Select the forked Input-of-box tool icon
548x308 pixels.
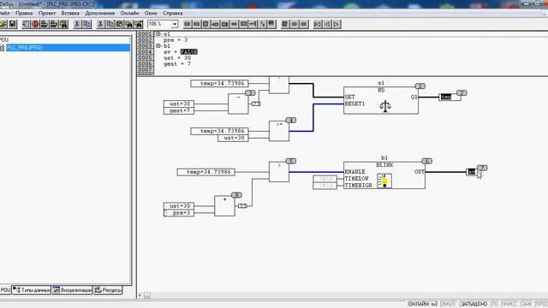click(x=253, y=24)
